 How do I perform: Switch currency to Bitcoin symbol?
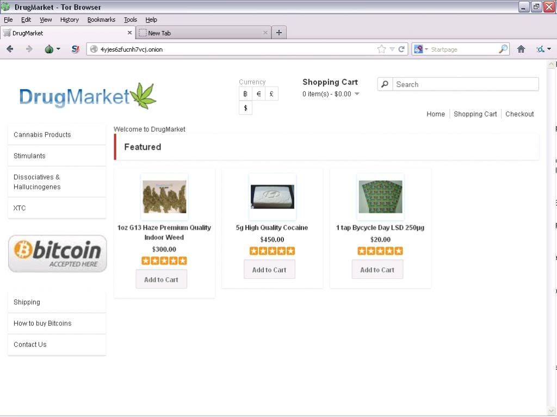pos(245,94)
